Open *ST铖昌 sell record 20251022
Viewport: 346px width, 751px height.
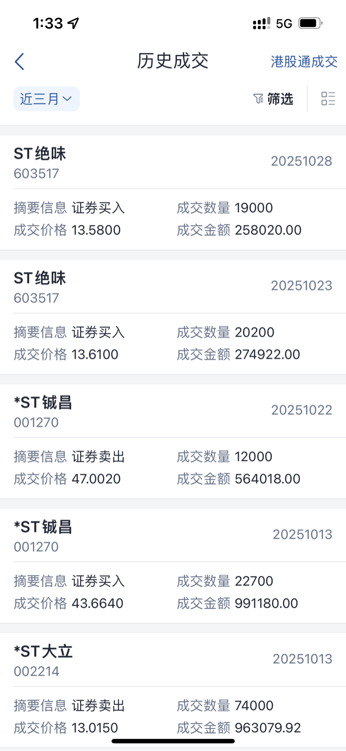tap(173, 441)
